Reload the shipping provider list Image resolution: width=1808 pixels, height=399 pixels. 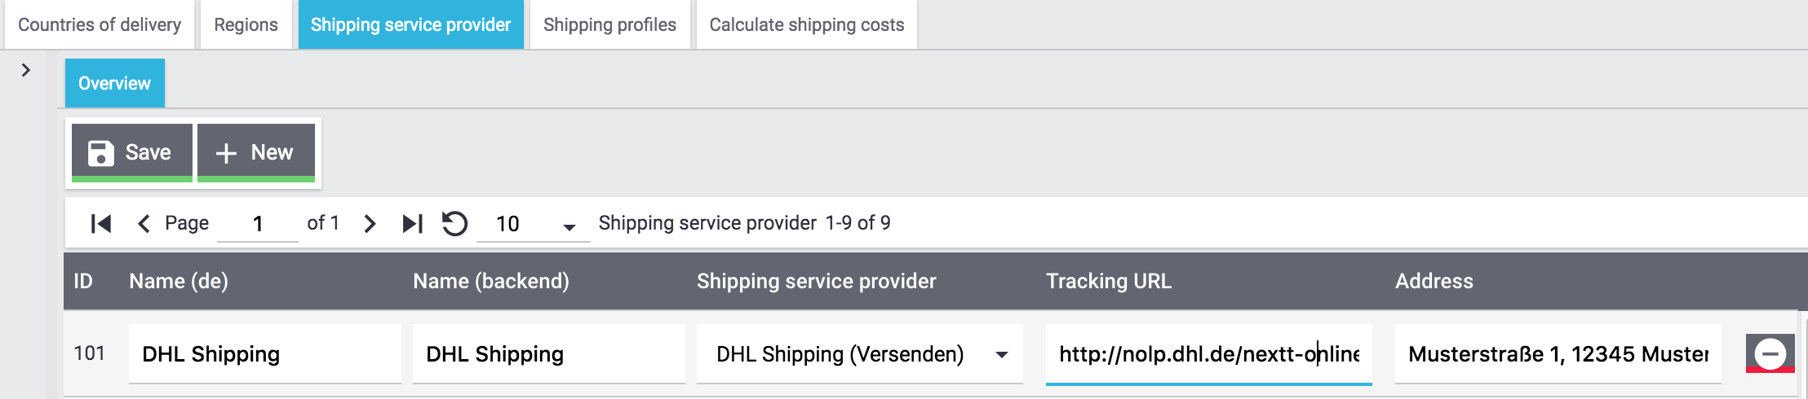pos(454,224)
